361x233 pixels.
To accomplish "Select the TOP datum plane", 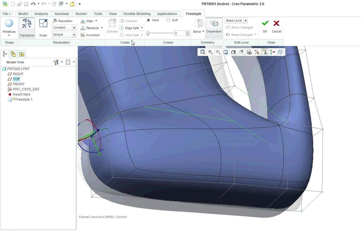I will coord(16,79).
